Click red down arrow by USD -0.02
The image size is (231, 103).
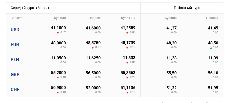[x=58, y=33]
